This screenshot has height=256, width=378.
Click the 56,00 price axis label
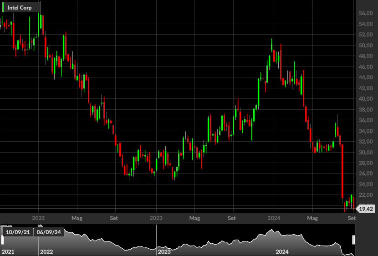pyautogui.click(x=366, y=13)
